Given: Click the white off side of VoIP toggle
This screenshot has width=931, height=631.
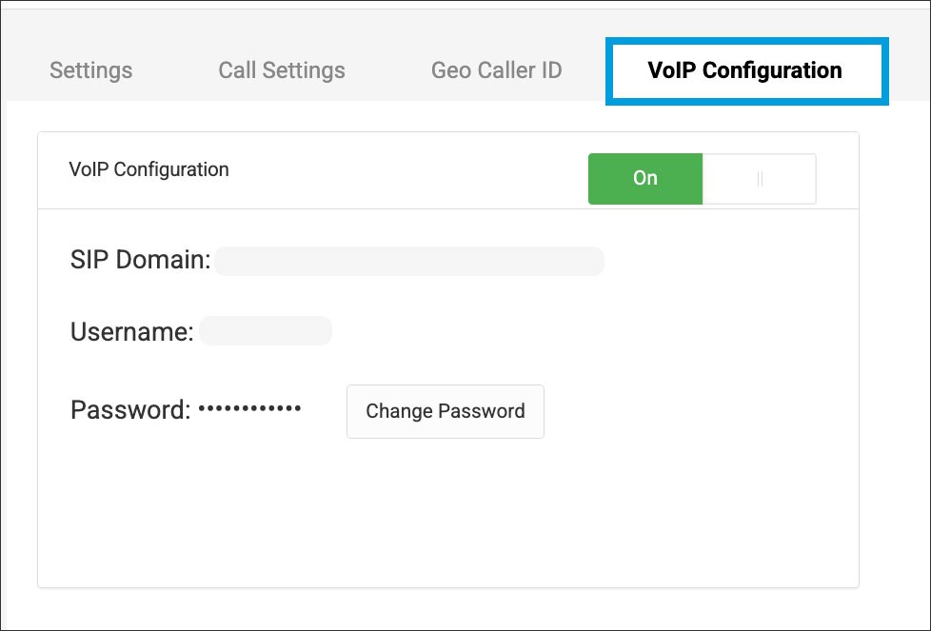Looking at the screenshot, I should point(782,179).
